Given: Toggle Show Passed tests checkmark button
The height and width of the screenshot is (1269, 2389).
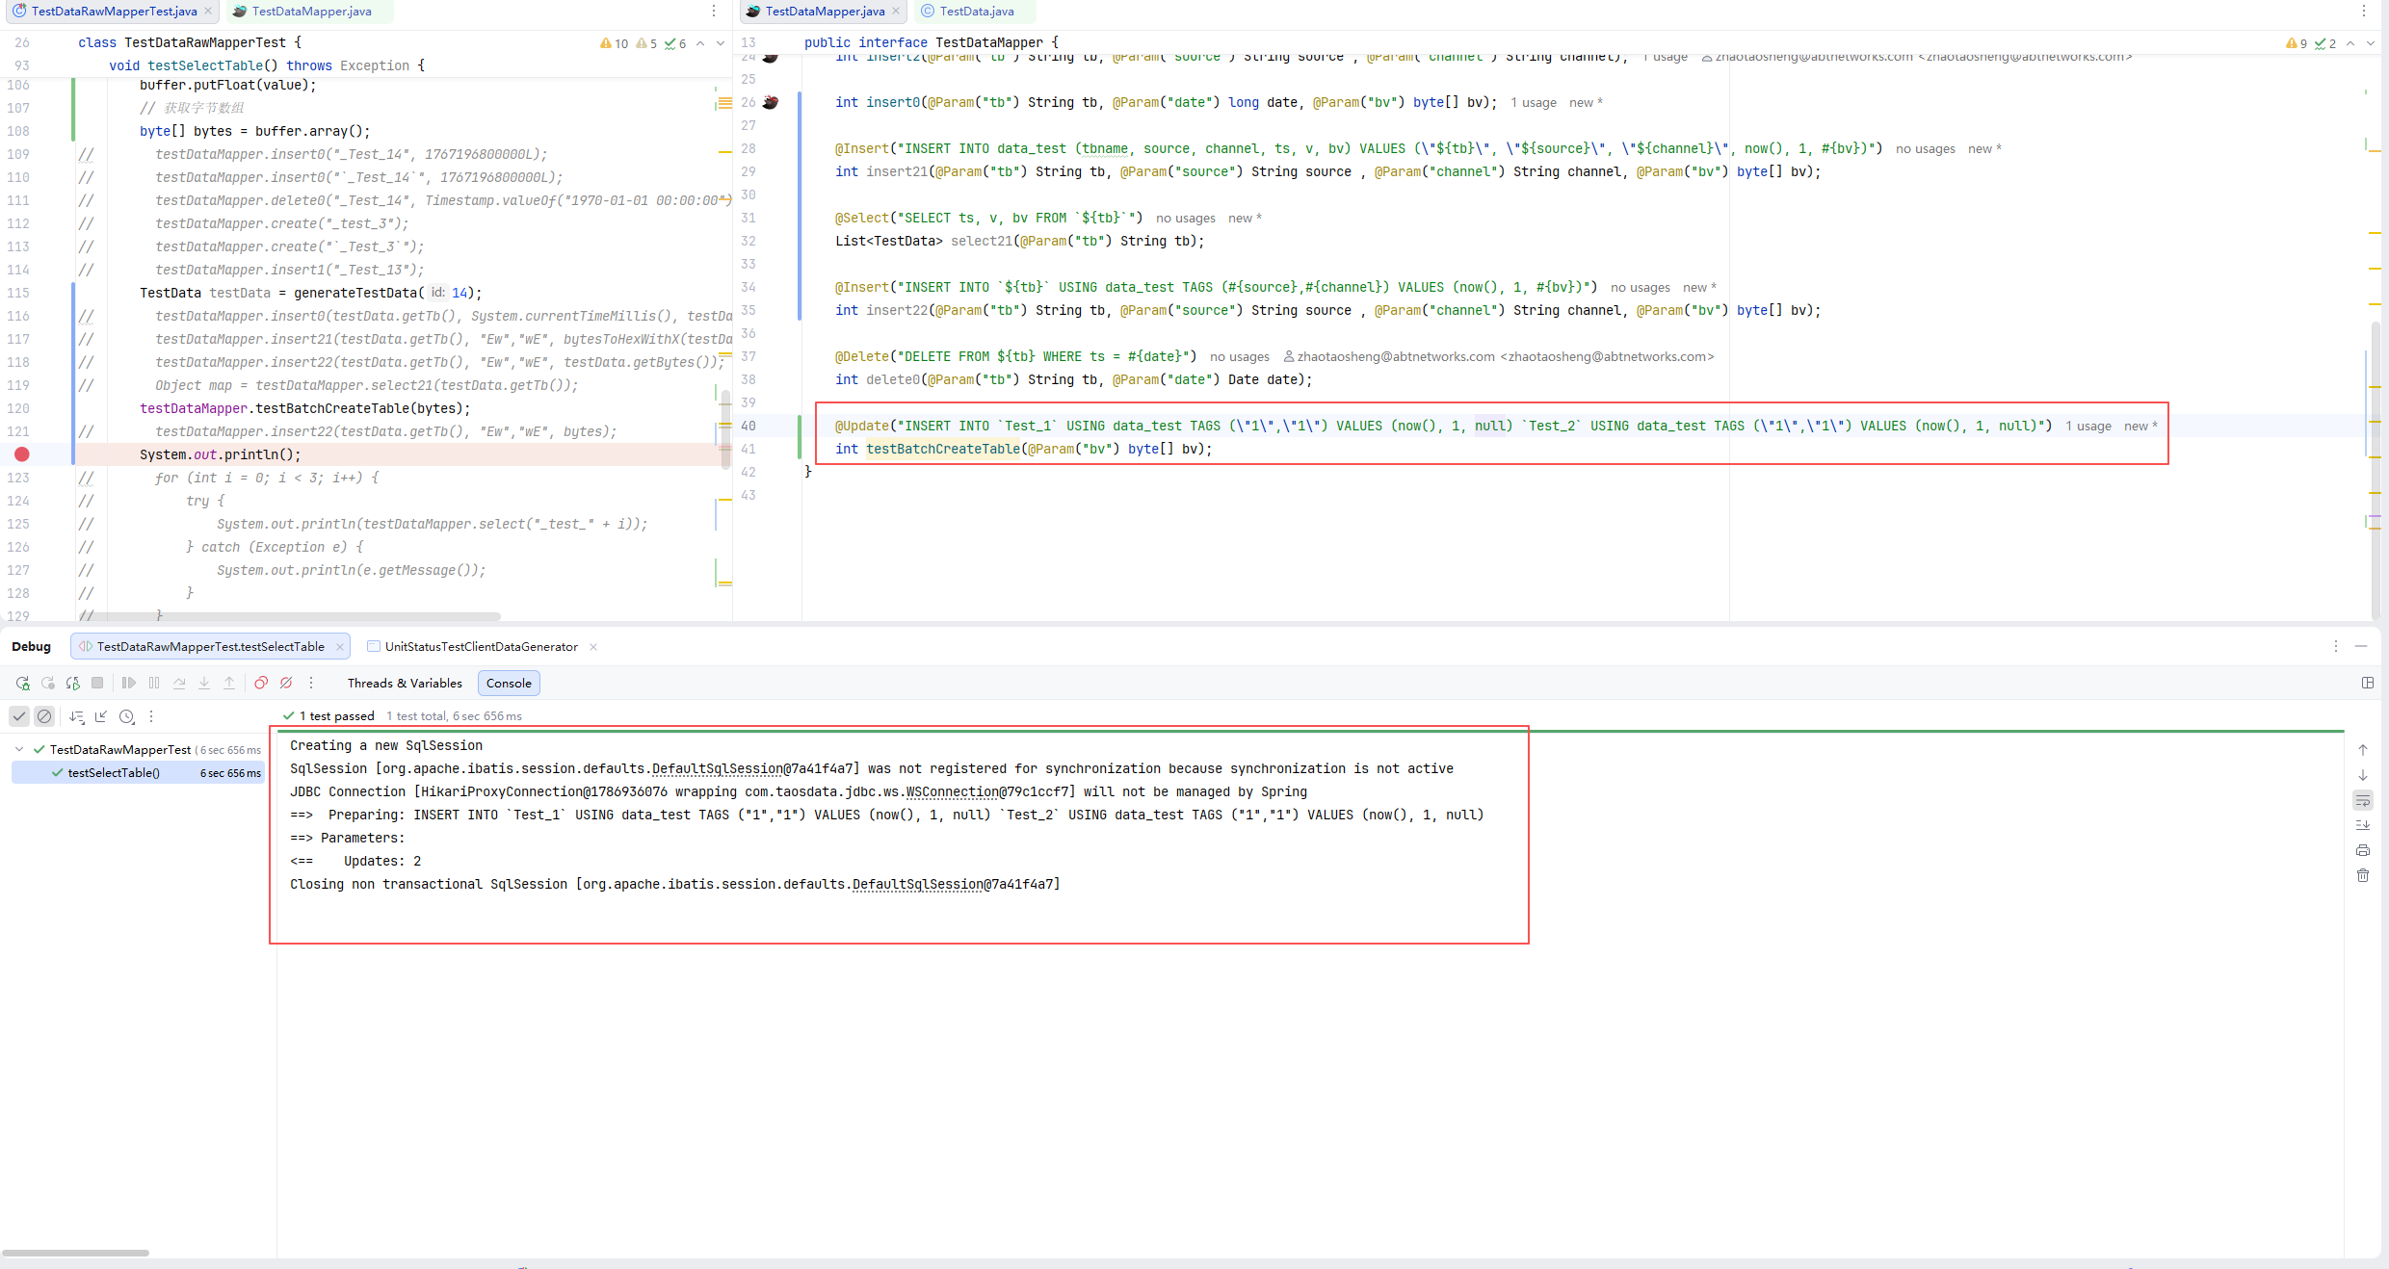Looking at the screenshot, I should pos(19,716).
